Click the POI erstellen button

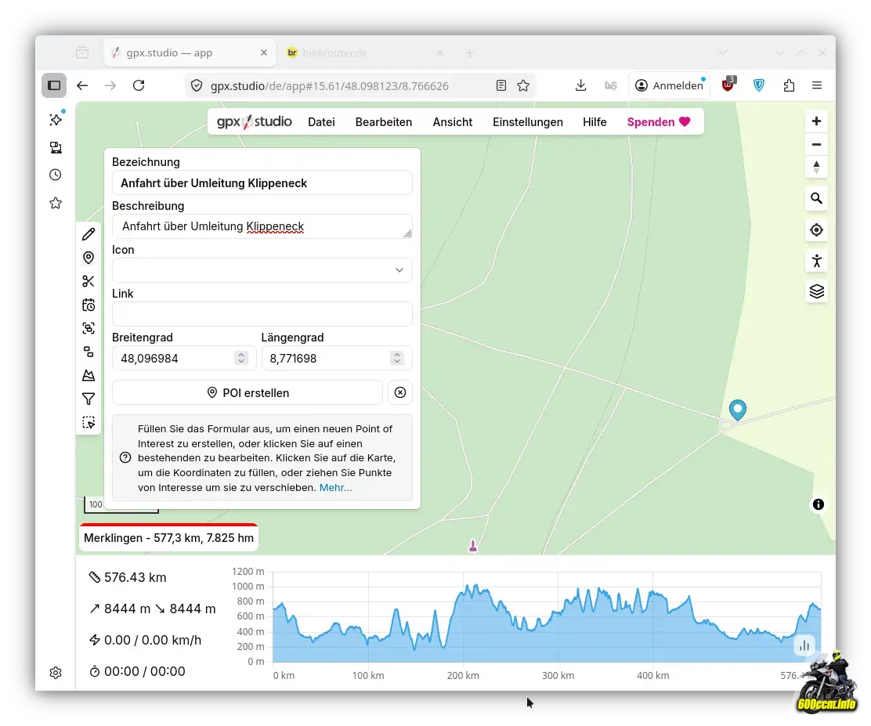coord(248,392)
